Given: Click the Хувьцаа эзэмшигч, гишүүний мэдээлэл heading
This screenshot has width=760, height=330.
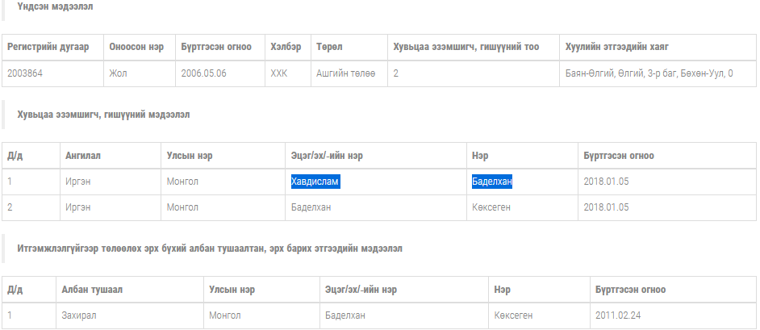Looking at the screenshot, I should click(x=103, y=115).
